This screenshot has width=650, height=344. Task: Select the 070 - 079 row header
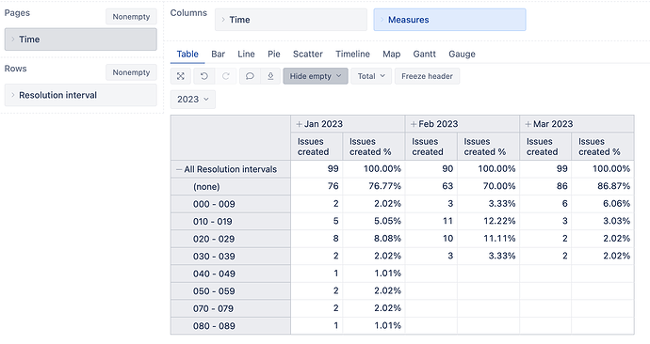tap(231, 308)
